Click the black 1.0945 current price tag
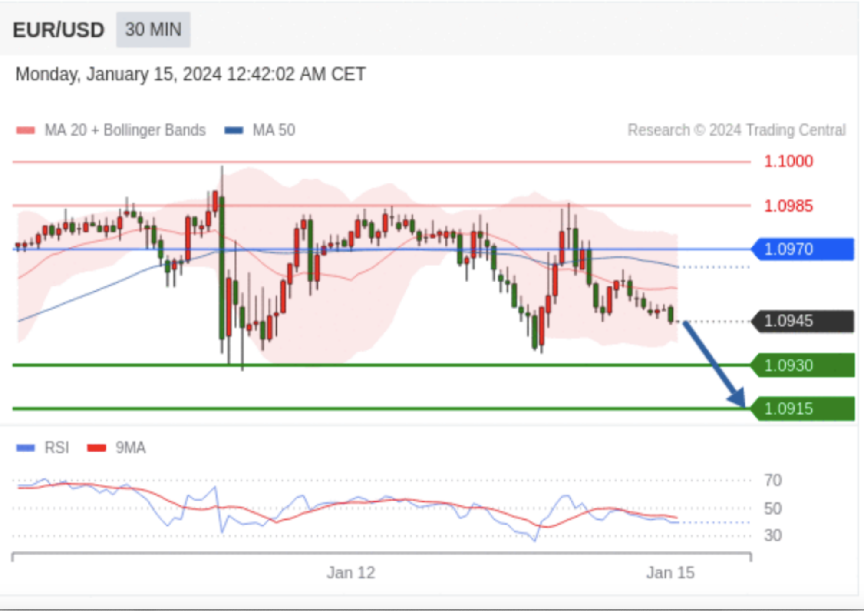Screen dimensions: 864x611 pos(803,322)
